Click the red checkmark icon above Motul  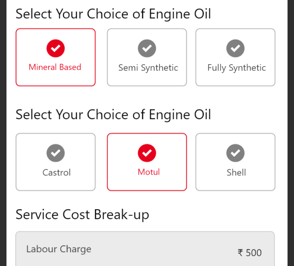coord(147,153)
